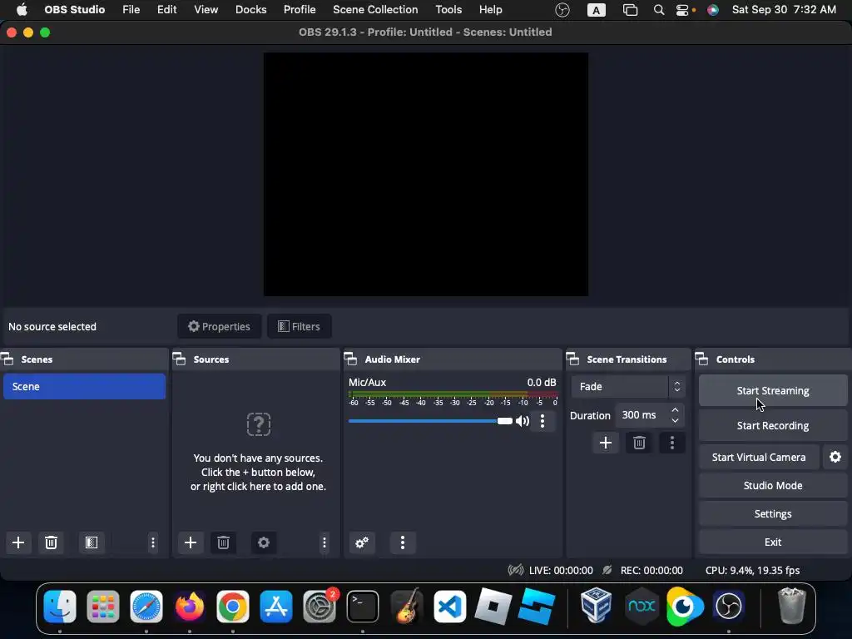Decrease Duration with down arrow
The image size is (852, 639).
point(675,420)
